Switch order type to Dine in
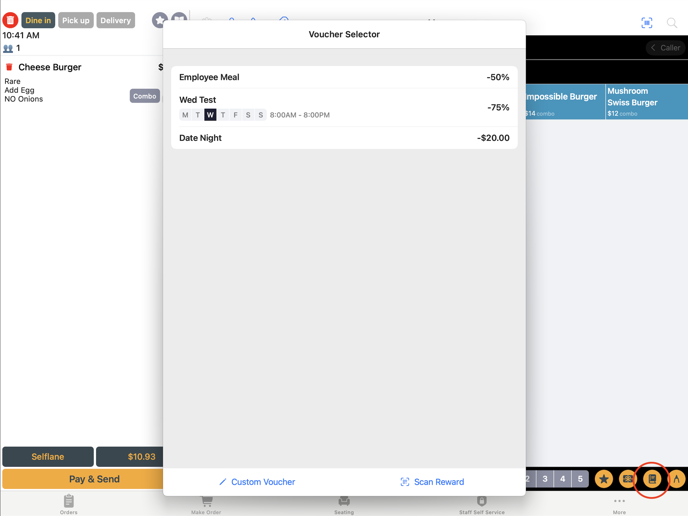Image resolution: width=688 pixels, height=516 pixels. pos(38,20)
